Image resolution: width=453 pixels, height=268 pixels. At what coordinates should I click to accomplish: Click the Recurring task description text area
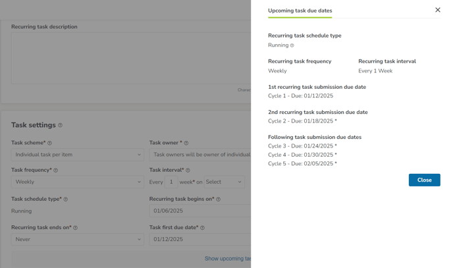pyautogui.click(x=131, y=58)
